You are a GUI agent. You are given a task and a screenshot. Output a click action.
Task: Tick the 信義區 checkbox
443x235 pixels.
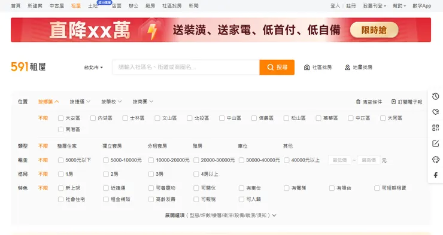pos(254,118)
